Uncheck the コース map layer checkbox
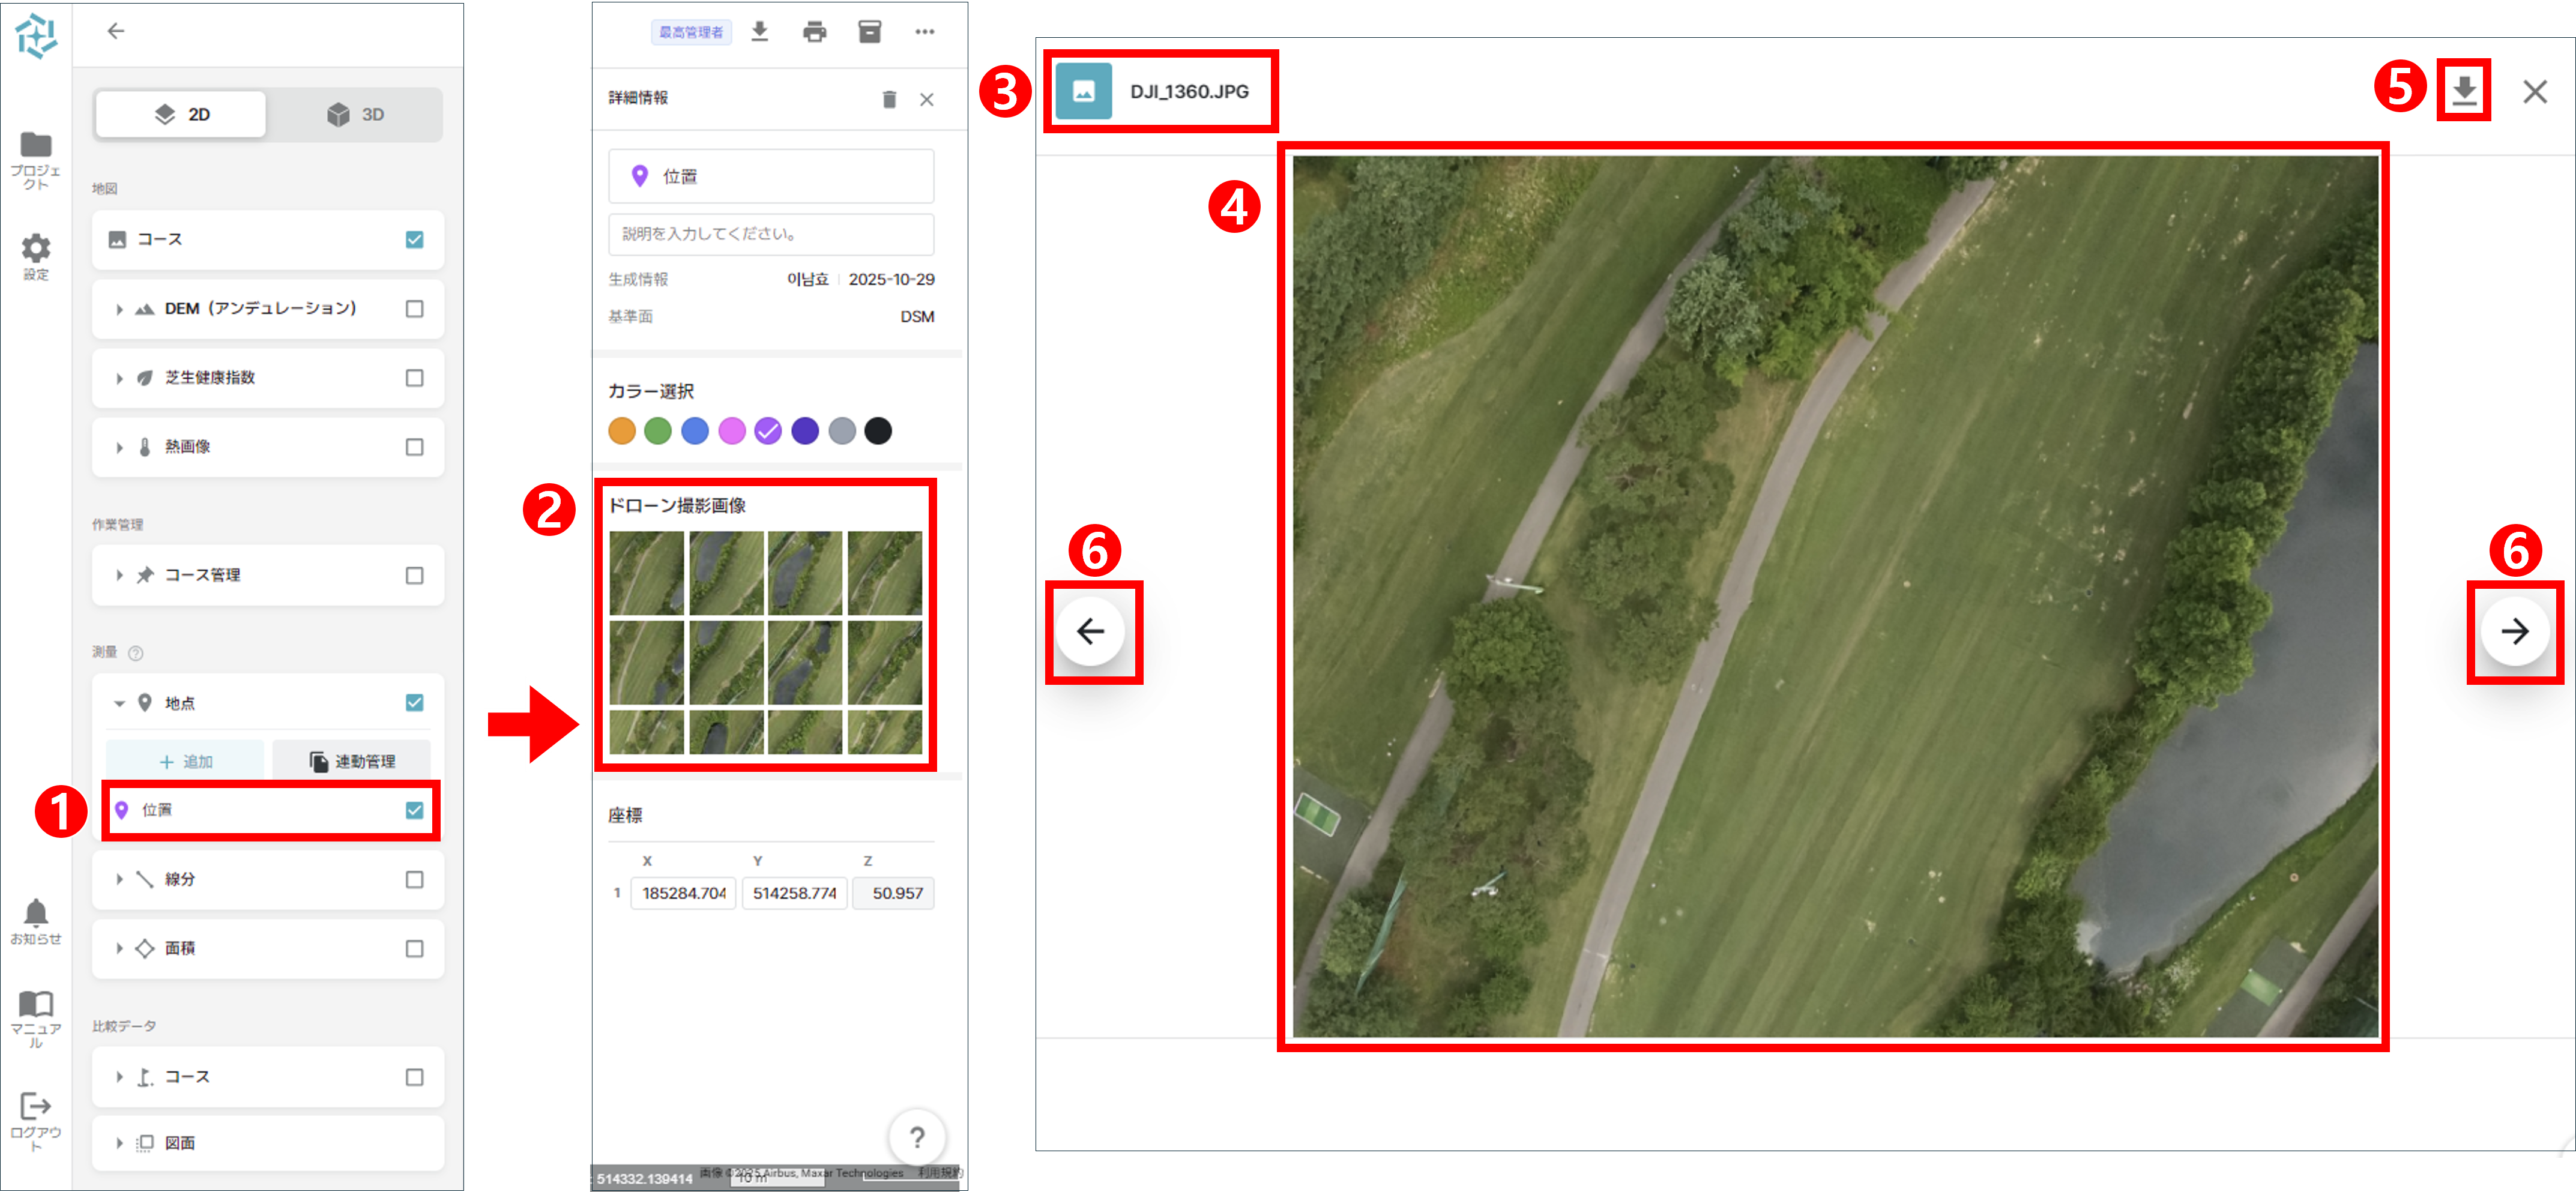 414,240
